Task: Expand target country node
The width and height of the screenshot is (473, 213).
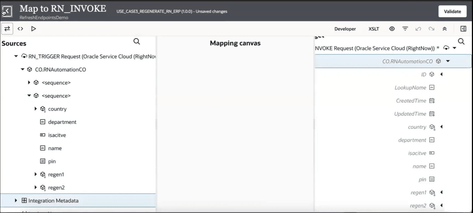Action: (x=442, y=127)
